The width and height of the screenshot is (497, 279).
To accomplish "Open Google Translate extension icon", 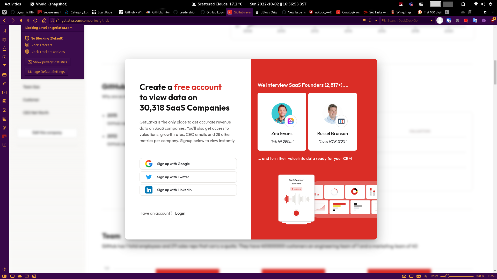I will (x=475, y=20).
